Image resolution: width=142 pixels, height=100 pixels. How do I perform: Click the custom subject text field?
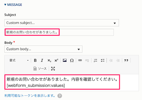coord(59,32)
